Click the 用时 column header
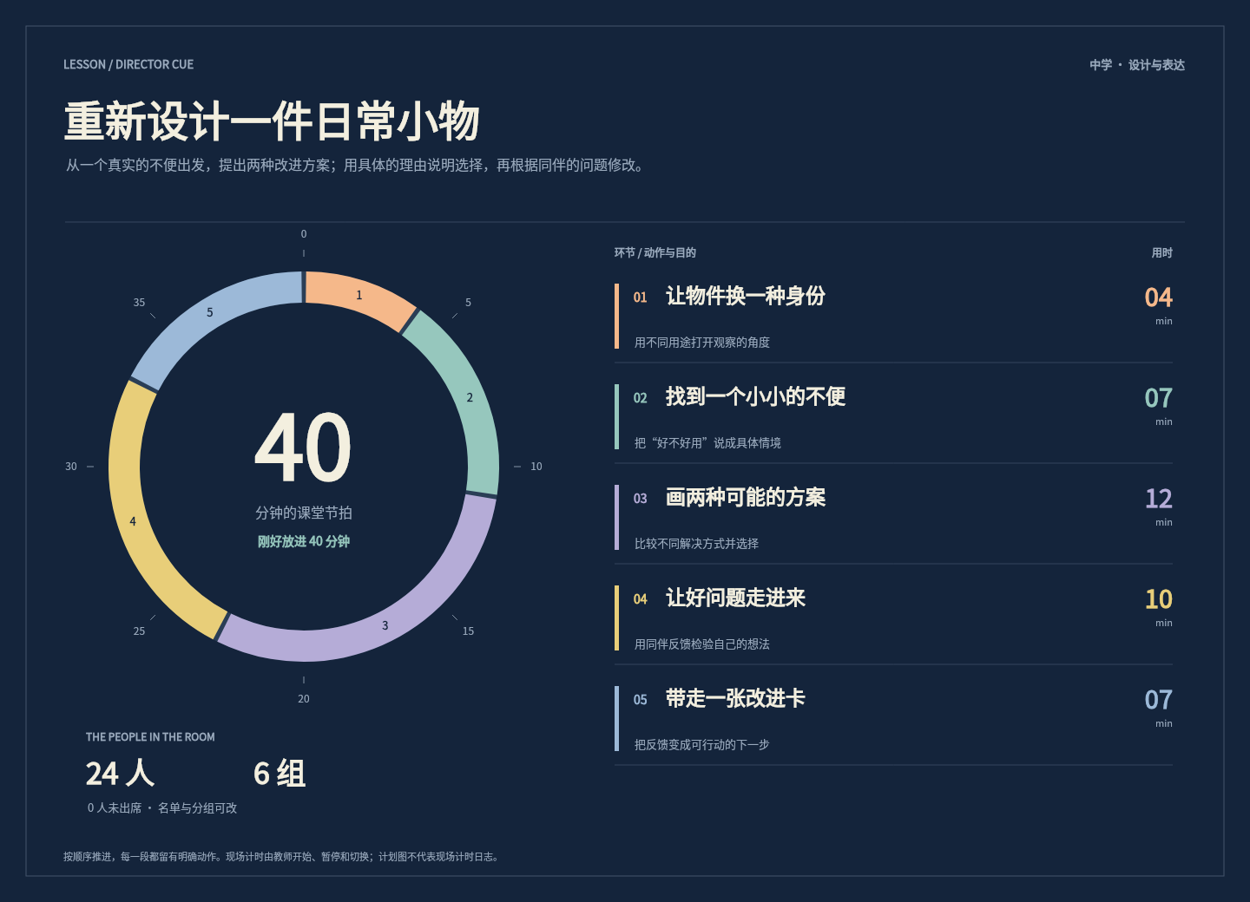Image resolution: width=1250 pixels, height=902 pixels. 1162,253
